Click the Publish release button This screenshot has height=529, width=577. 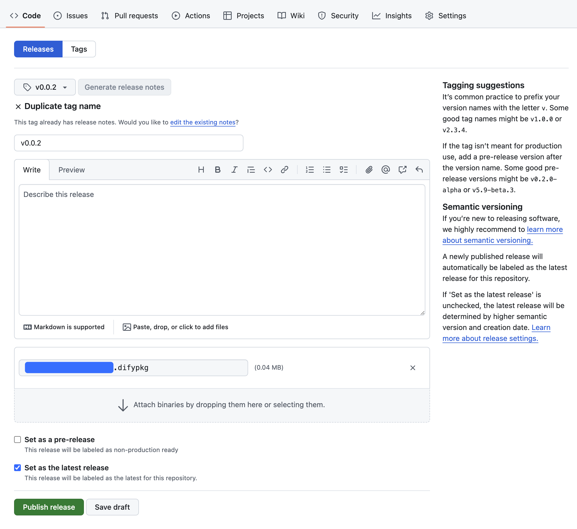[x=49, y=507]
